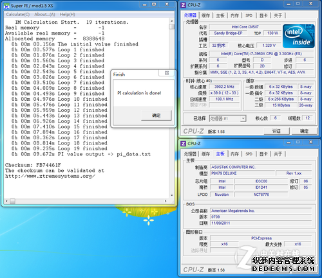Click the bus speed value 100.1 MHz
This screenshot has height=278, width=322.
click(x=224, y=99)
